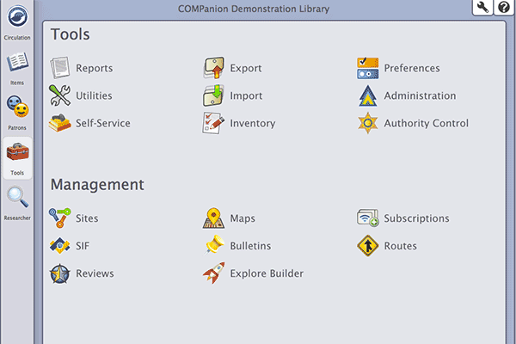The width and height of the screenshot is (516, 344).
Task: Open Subscriptions management
Action: pyautogui.click(x=416, y=218)
